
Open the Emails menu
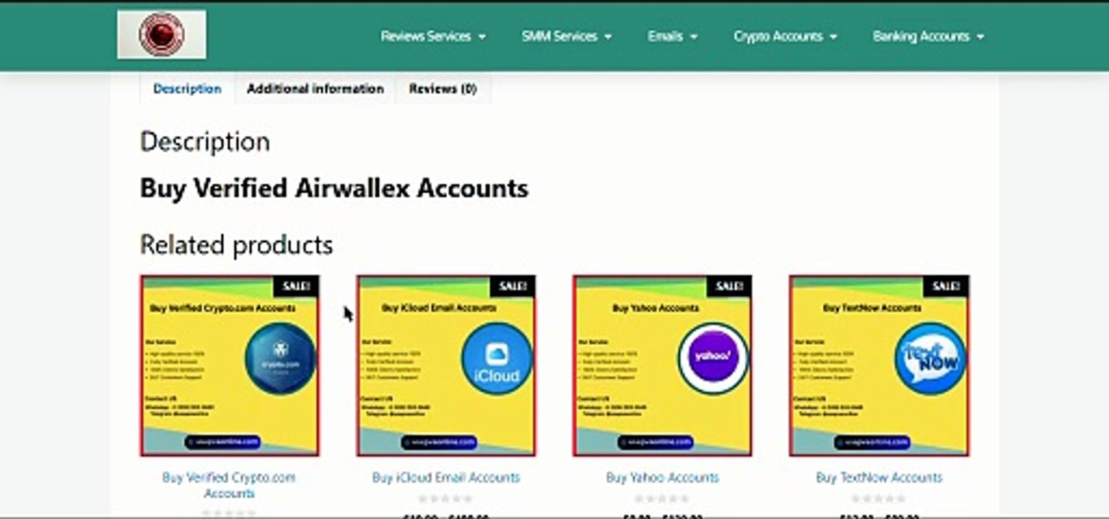pos(673,36)
